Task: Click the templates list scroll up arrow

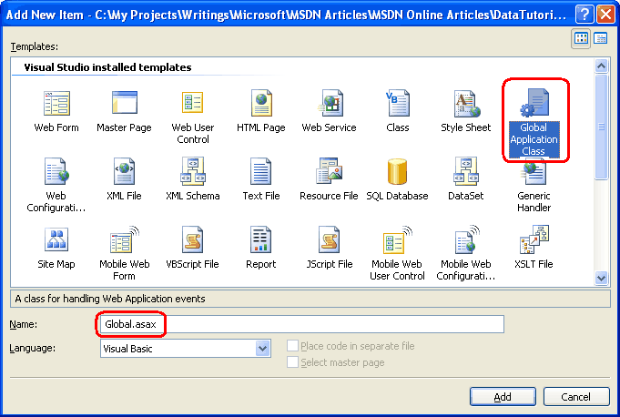Action: [x=602, y=66]
